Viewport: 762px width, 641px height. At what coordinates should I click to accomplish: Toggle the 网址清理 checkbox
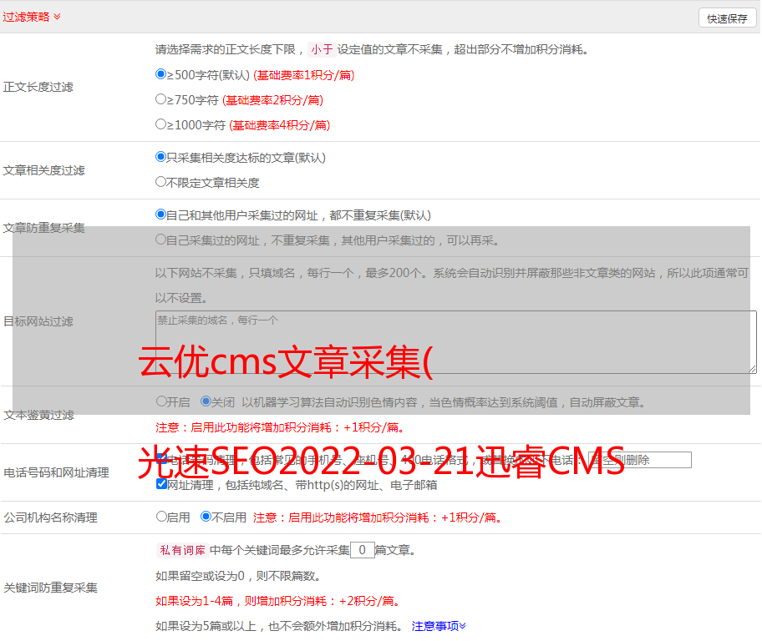[162, 483]
